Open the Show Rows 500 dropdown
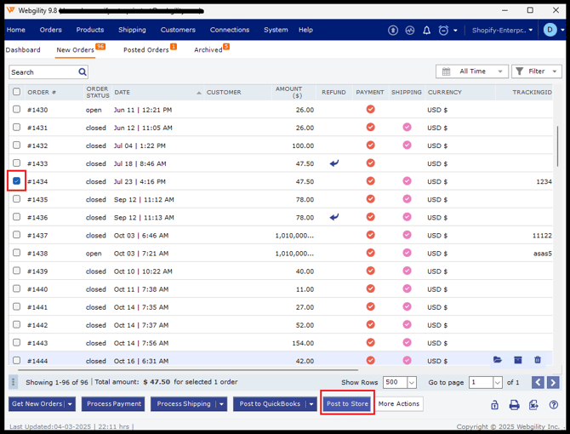 coord(412,383)
